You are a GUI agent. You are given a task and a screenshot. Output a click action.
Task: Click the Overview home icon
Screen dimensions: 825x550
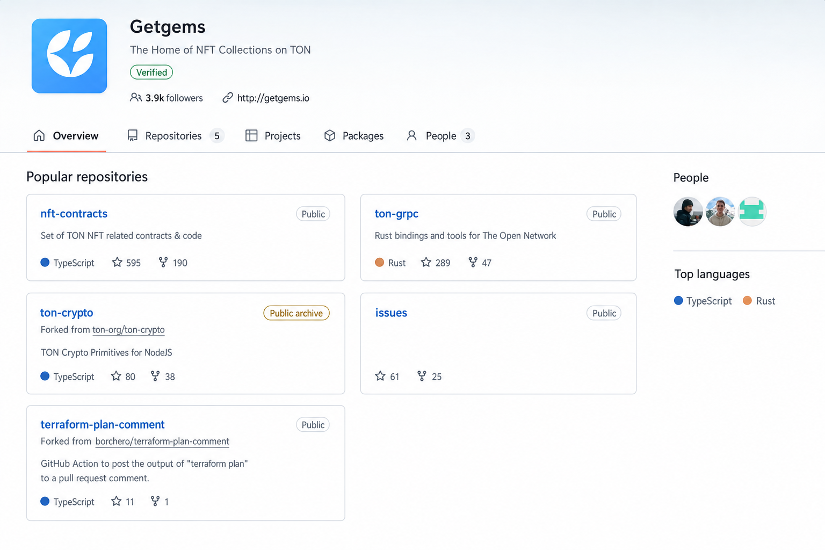point(39,135)
